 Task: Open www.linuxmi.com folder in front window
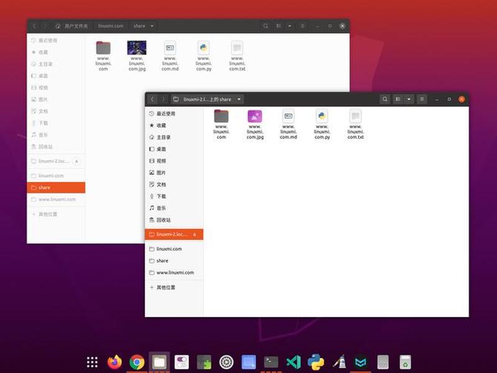pyautogui.click(x=221, y=124)
